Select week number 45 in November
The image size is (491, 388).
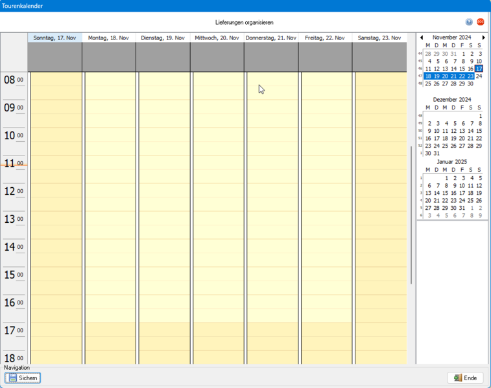click(420, 61)
